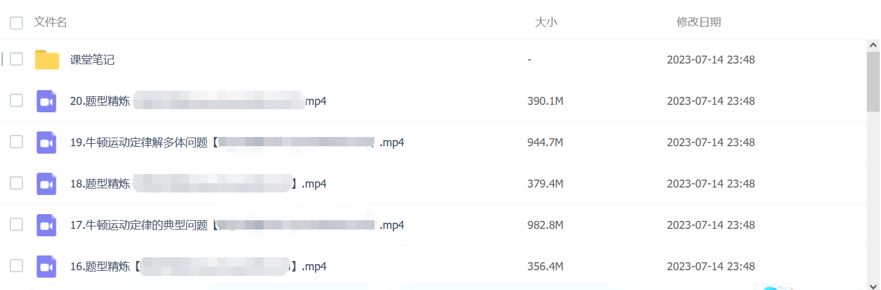This screenshot has width=881, height=290.
Task: Tick checkbox for 18.题型精炼 video
Action: click(x=16, y=183)
